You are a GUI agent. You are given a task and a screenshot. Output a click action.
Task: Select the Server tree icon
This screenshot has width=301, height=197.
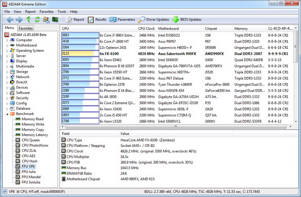(12, 56)
